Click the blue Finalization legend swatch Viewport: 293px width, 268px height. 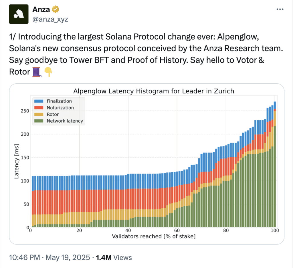click(x=38, y=101)
